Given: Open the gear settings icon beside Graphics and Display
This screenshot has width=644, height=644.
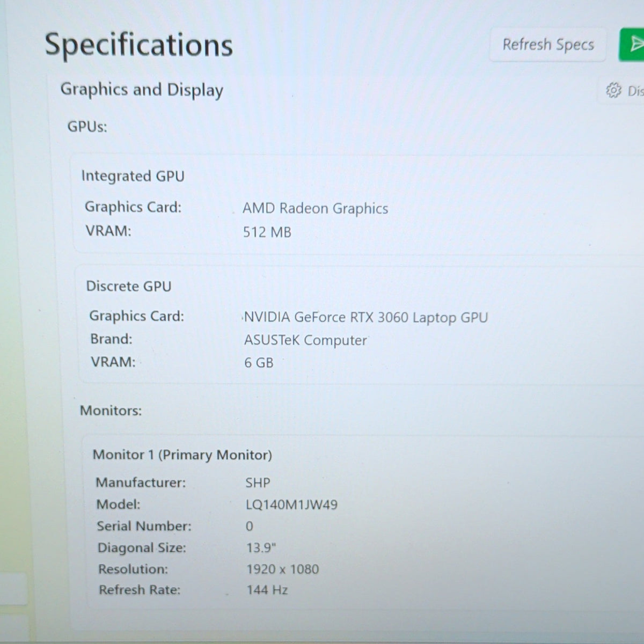Looking at the screenshot, I should point(613,90).
